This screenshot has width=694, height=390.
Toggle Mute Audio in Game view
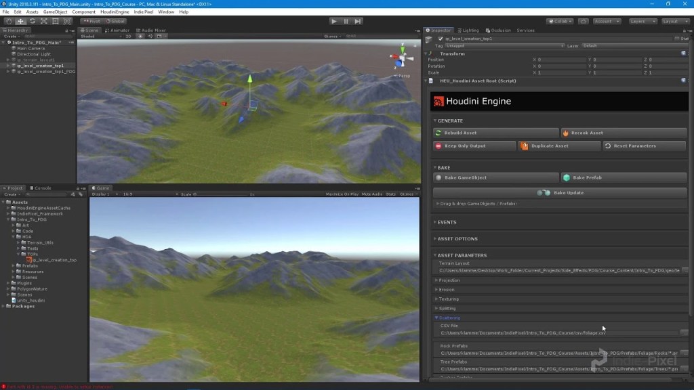pos(372,194)
